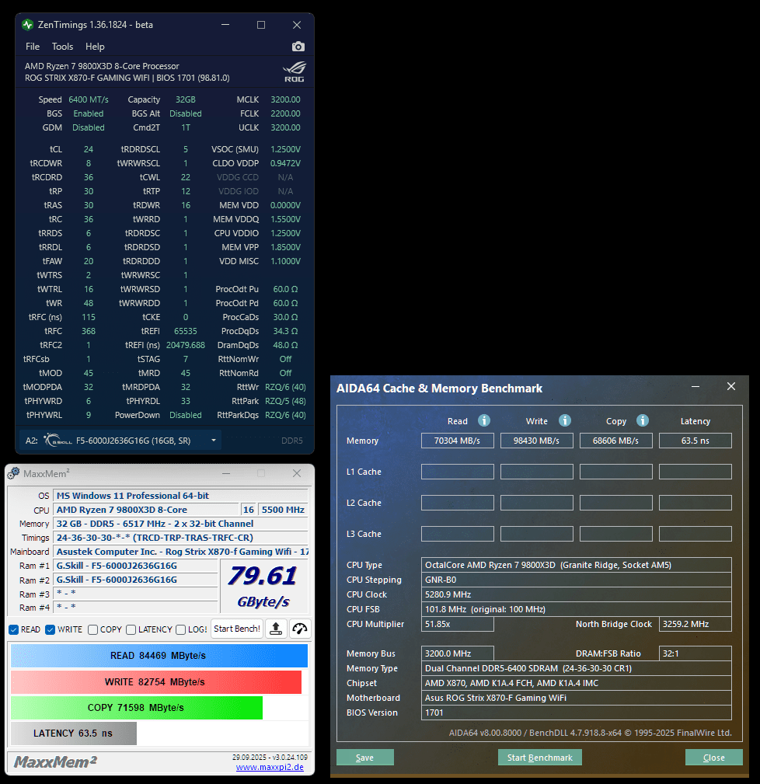Expand the A2 memory module dropdown

click(214, 441)
